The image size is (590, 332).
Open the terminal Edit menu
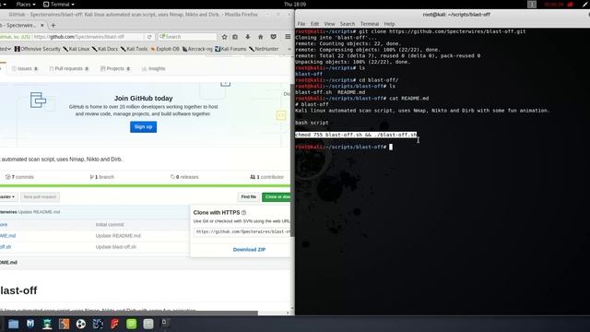tap(314, 24)
